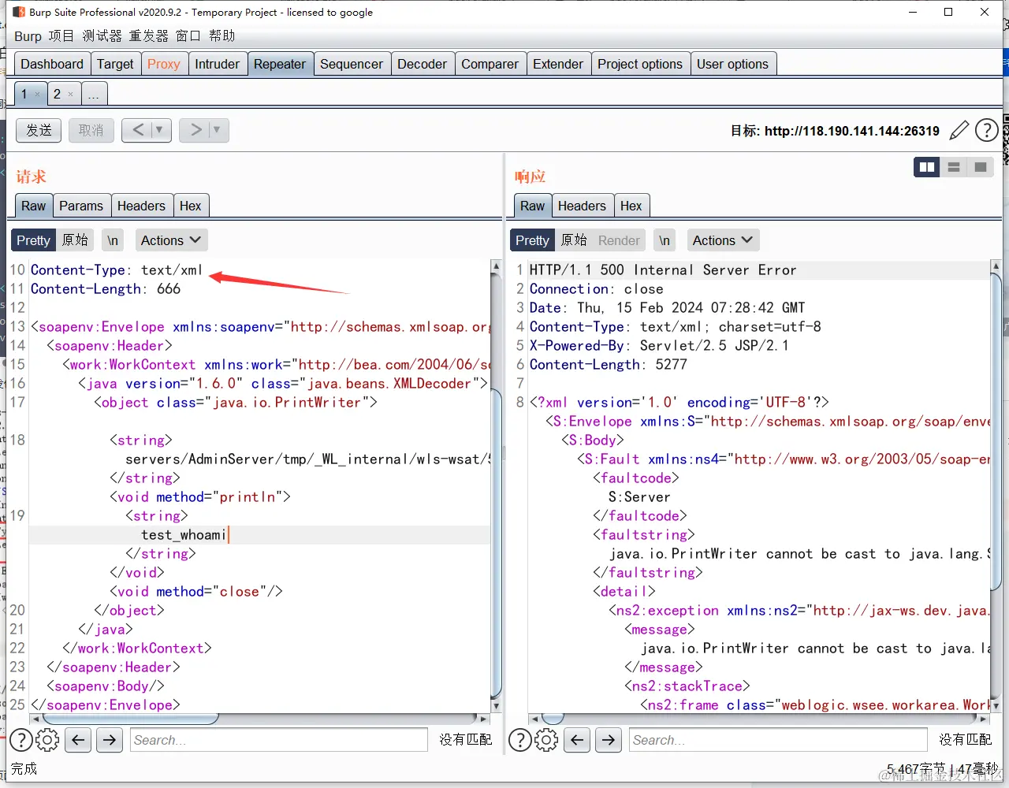Open request Params tab
The image size is (1009, 788).
click(81, 206)
